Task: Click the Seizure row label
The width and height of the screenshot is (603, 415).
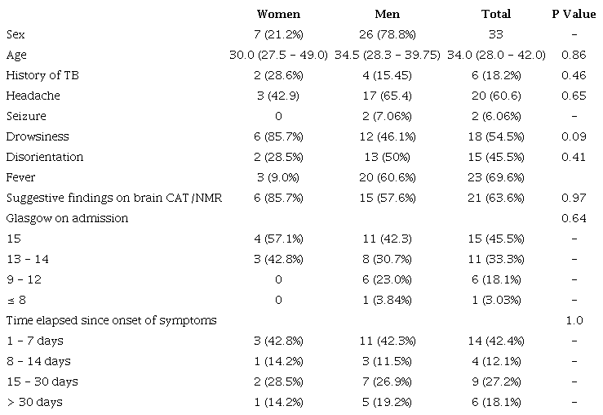Action: (x=25, y=116)
